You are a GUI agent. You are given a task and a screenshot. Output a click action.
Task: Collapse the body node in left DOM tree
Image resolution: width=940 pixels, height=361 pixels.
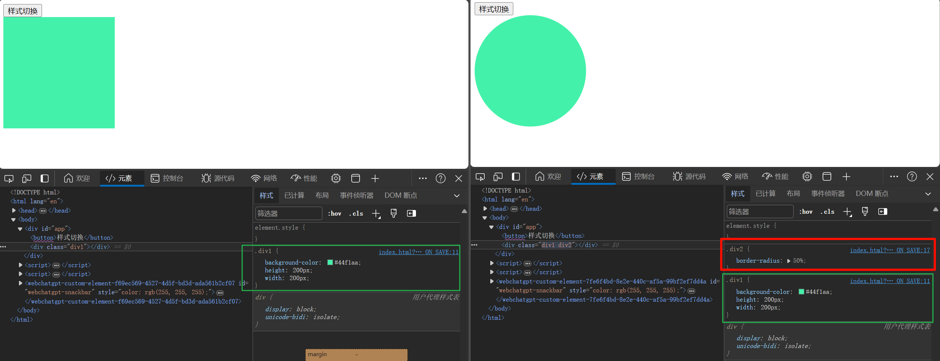14,220
